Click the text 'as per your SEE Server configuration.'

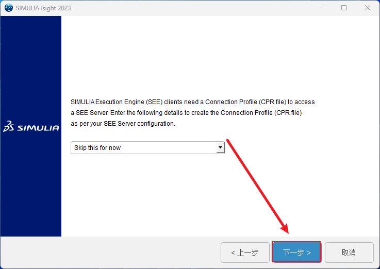point(123,124)
